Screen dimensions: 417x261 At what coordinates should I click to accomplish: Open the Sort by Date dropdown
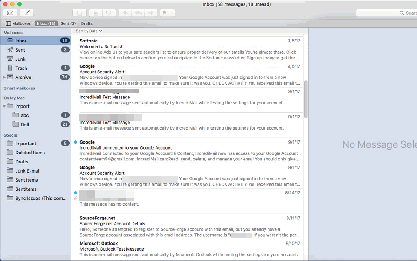[x=89, y=31]
